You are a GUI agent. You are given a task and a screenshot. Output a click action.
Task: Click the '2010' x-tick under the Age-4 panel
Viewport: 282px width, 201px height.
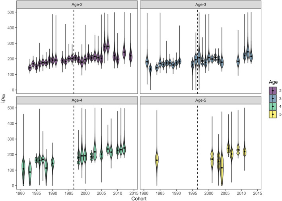point(118,193)
